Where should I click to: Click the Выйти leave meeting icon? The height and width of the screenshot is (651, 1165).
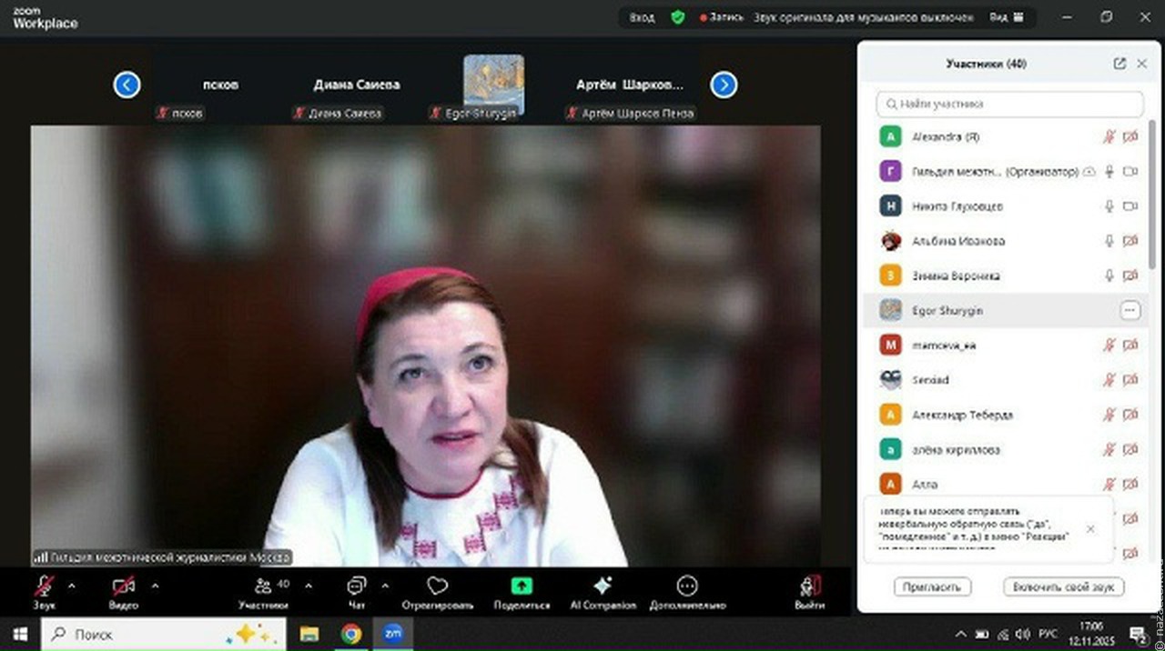809,586
